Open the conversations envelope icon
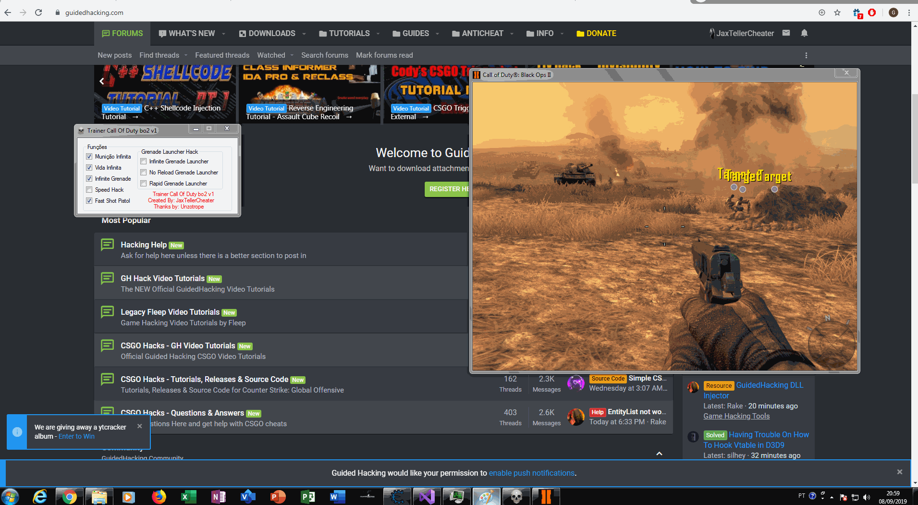The image size is (918, 505). tap(786, 33)
